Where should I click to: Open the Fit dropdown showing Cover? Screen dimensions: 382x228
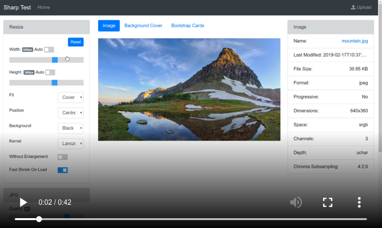tap(71, 97)
